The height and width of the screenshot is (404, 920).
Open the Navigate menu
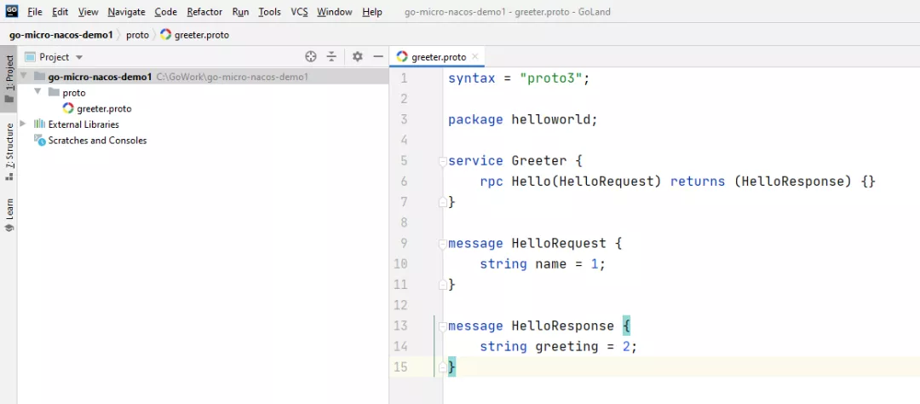126,12
